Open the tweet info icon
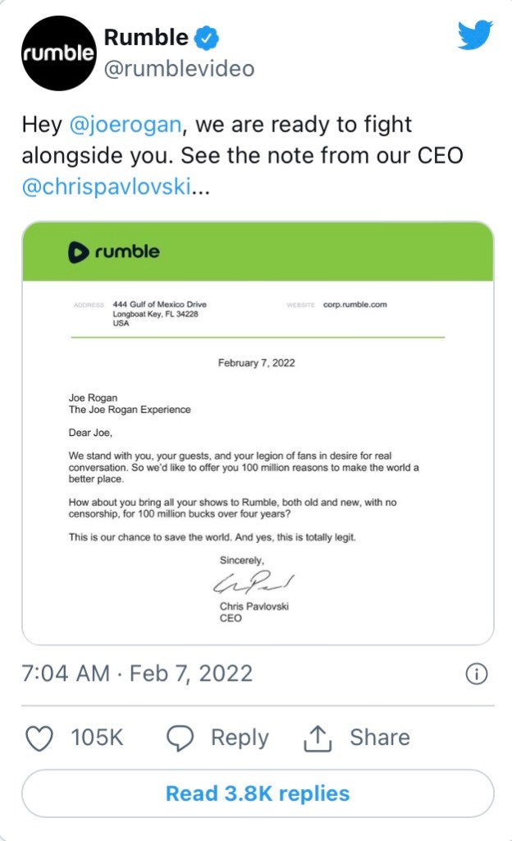This screenshot has height=841, width=512. point(477,674)
